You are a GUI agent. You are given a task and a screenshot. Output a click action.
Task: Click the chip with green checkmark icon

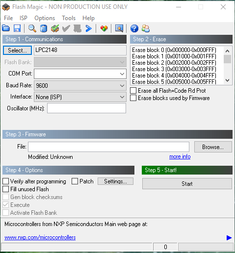point(55,28)
